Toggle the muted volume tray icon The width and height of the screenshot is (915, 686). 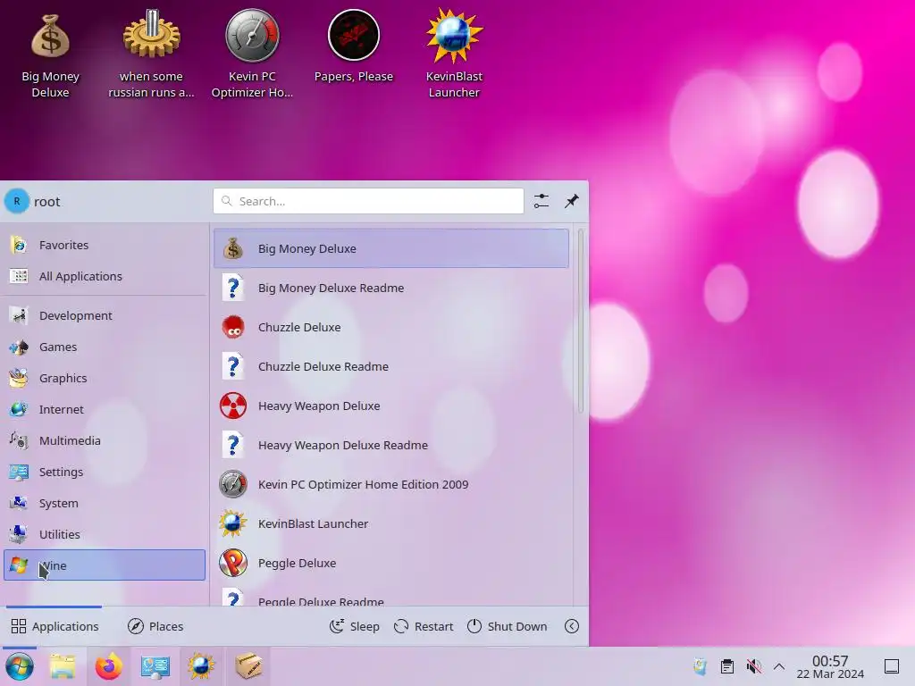(x=754, y=666)
